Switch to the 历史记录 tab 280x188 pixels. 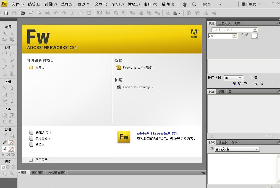(x=224, y=23)
